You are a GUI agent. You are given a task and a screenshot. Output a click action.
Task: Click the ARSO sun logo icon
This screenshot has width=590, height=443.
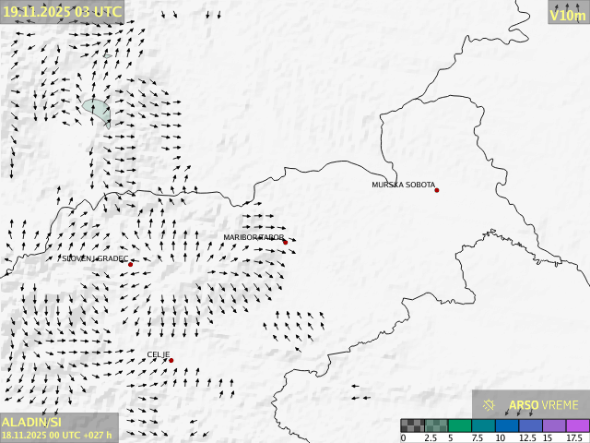point(490,405)
